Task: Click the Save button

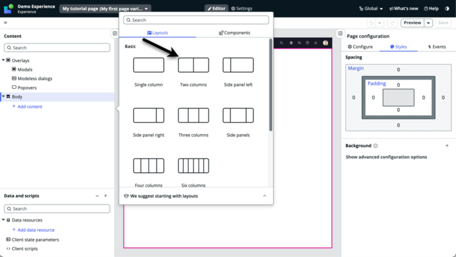Action: tap(443, 23)
